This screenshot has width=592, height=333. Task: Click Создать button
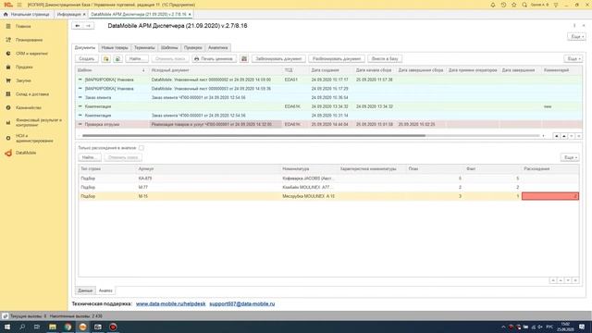(87, 59)
